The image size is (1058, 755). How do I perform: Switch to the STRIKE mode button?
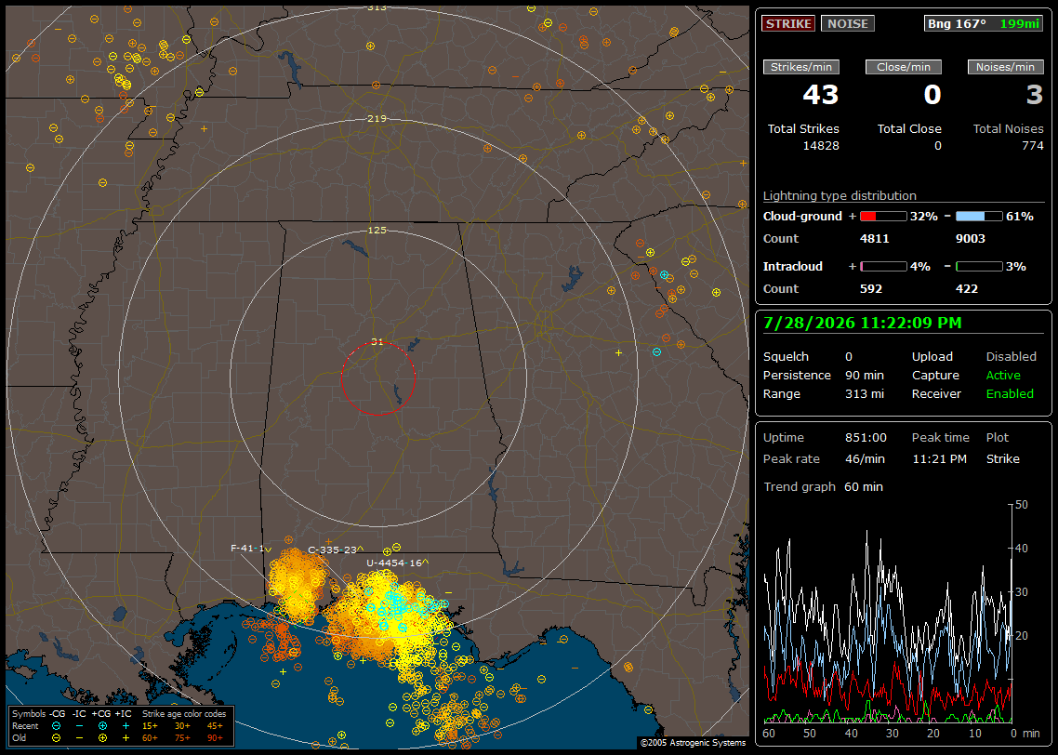click(x=788, y=23)
